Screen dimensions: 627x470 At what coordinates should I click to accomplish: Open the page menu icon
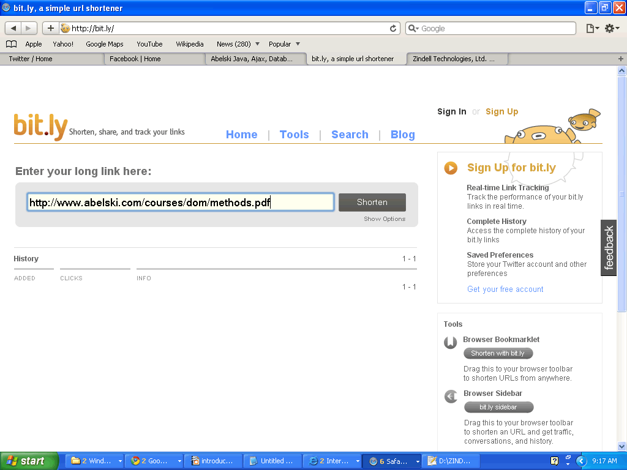tap(592, 28)
